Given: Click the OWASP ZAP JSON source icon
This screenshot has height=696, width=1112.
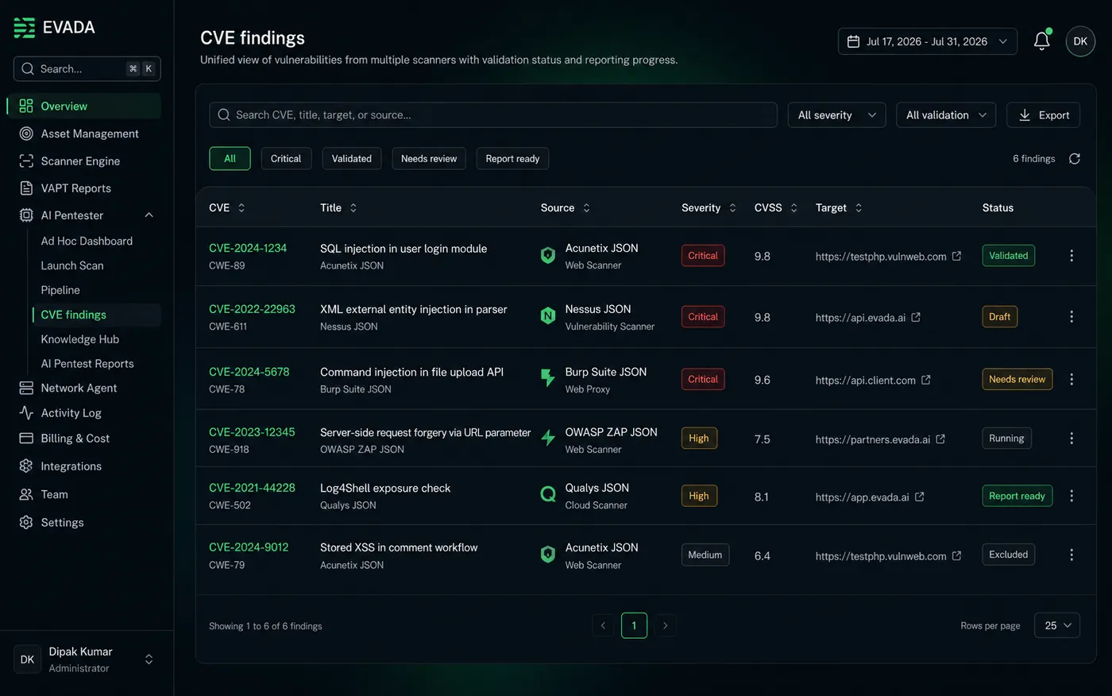Looking at the screenshot, I should pyautogui.click(x=548, y=438).
